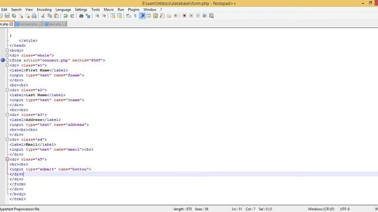Click the Zoom Out magnifier icon
Image resolution: width=378 pixels, height=212 pixels.
[104, 16]
